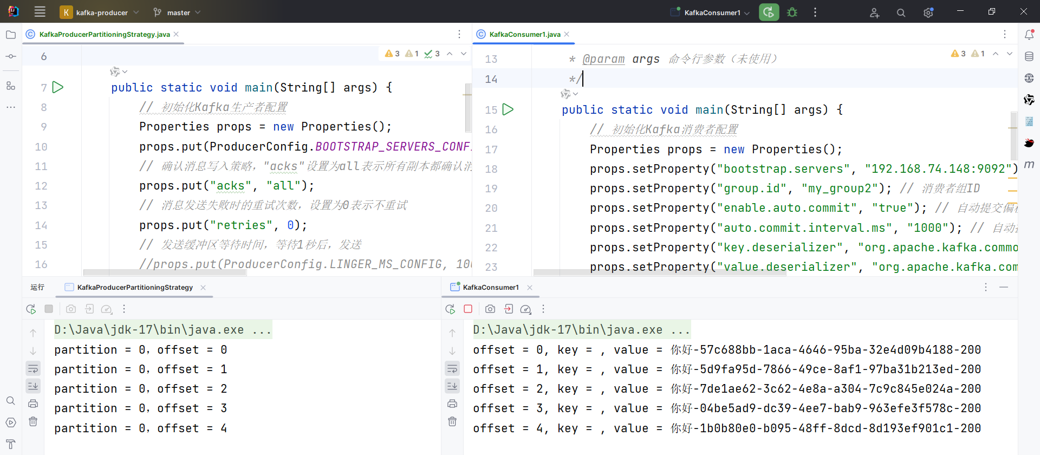Go to next highlighted error in left editor

pos(464,54)
